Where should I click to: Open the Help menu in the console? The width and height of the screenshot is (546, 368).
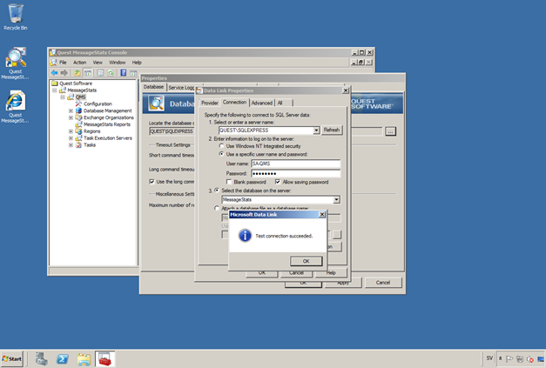pyautogui.click(x=137, y=63)
